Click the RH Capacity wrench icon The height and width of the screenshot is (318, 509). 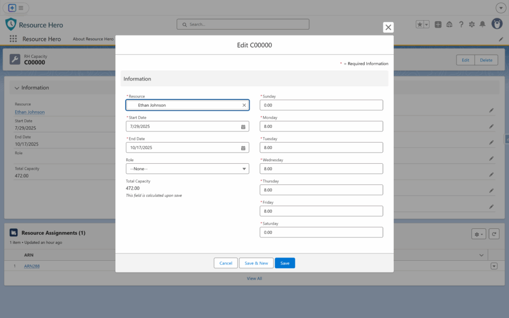(15, 59)
